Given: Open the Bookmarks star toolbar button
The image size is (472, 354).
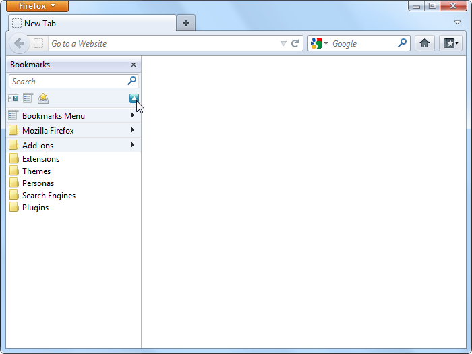Looking at the screenshot, I should pos(450,43).
